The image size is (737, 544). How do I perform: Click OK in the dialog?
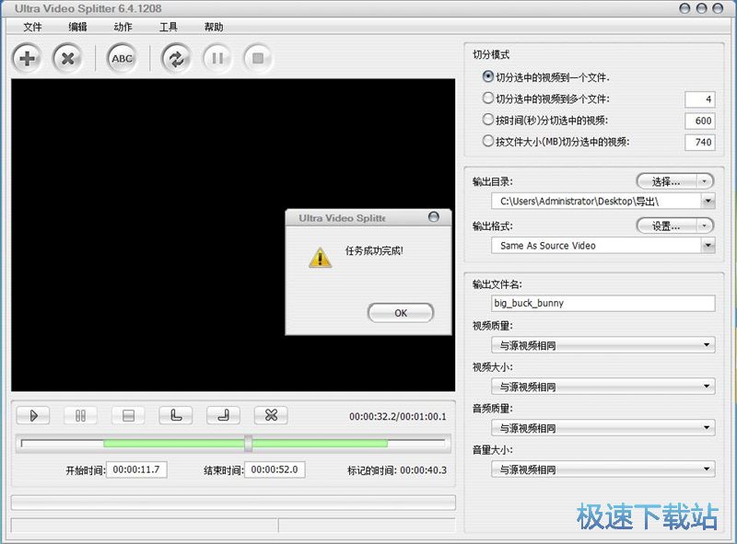coord(401,313)
